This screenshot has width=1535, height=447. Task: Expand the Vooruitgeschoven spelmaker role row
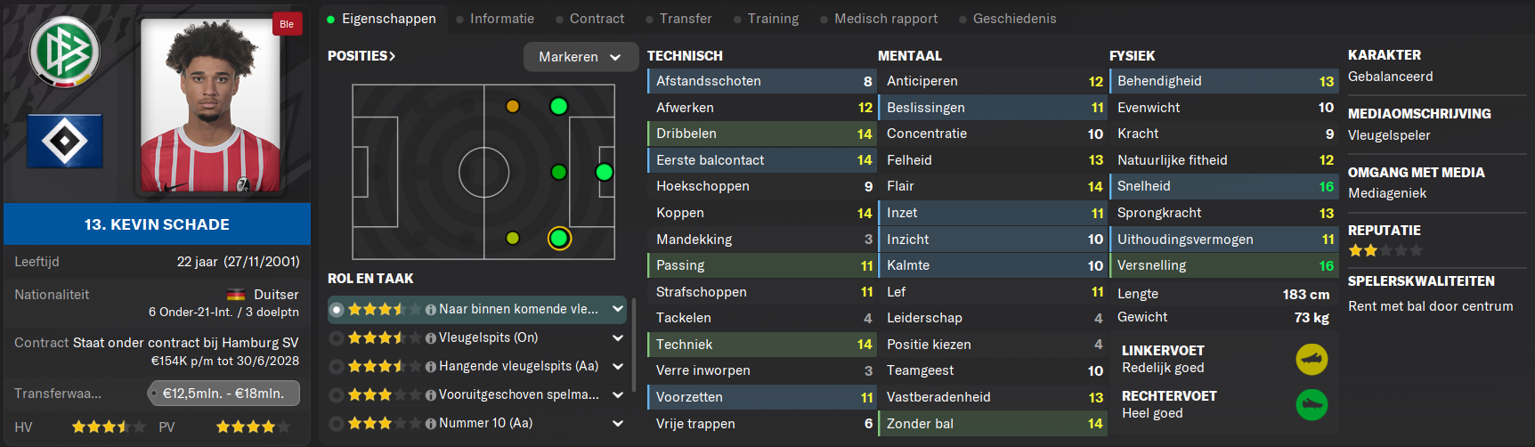coord(618,395)
